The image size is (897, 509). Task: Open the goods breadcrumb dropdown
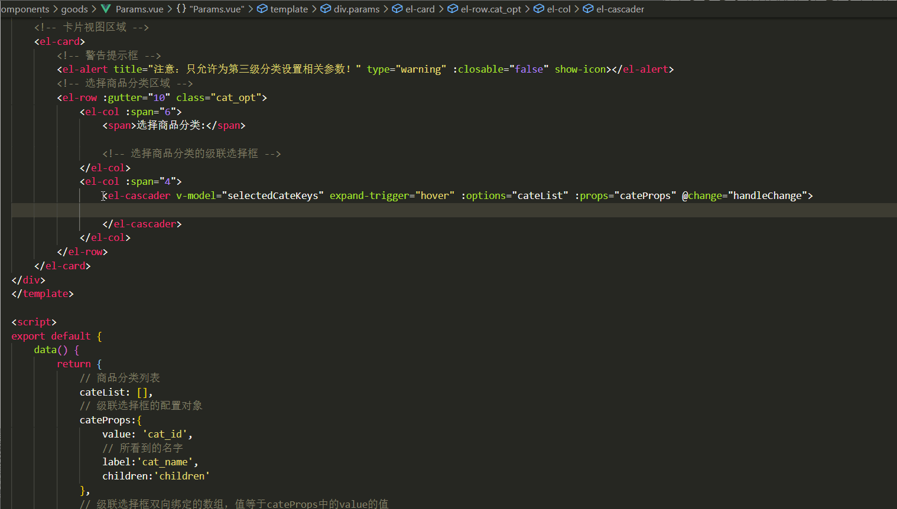click(x=74, y=9)
